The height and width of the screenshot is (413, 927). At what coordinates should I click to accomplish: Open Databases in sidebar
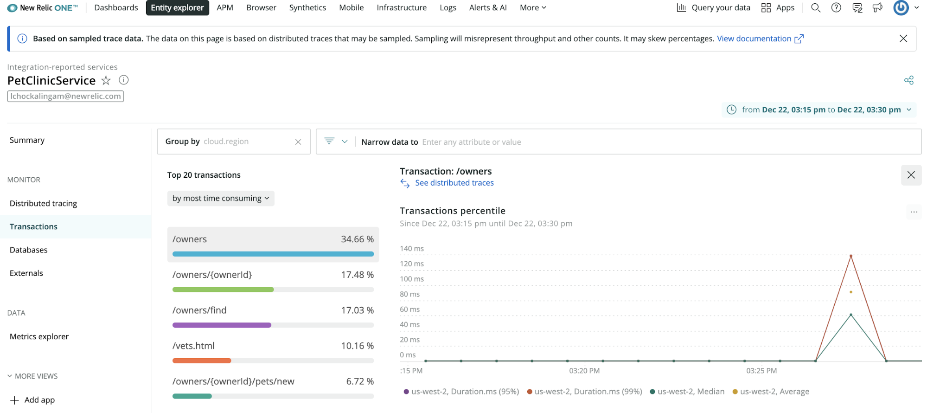(x=28, y=250)
